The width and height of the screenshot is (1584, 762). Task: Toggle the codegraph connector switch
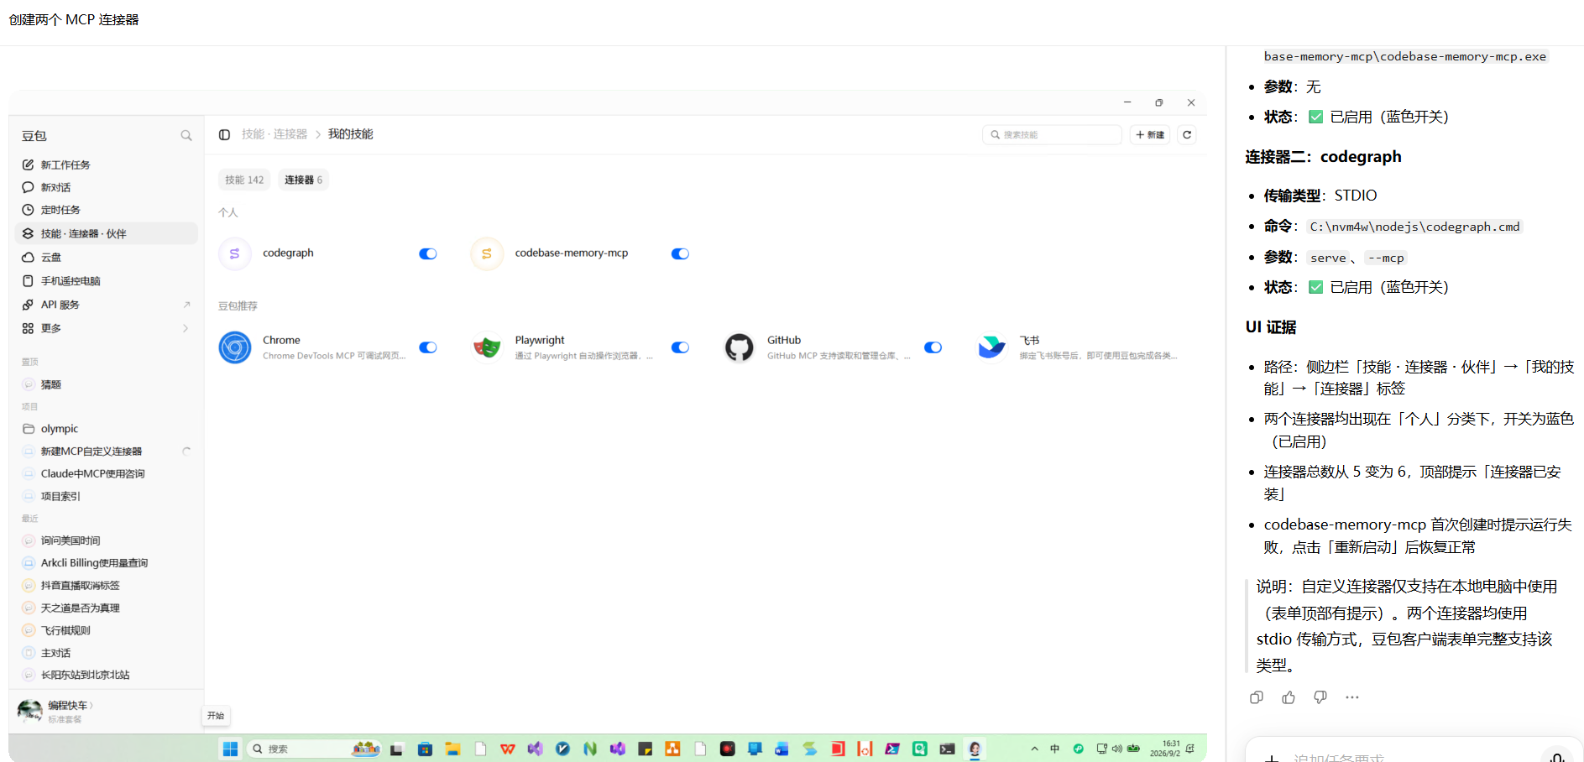point(428,254)
